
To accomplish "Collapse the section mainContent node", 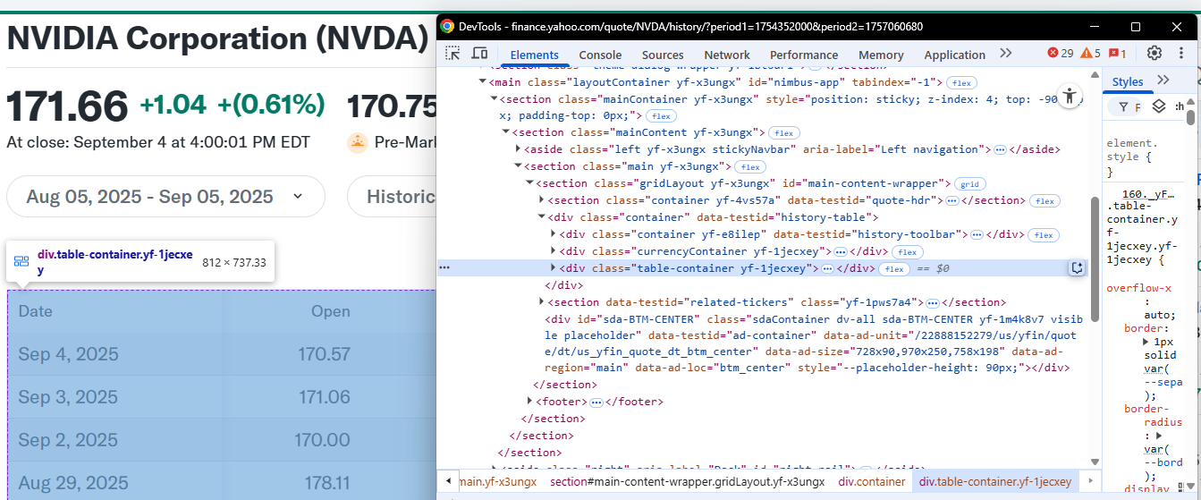I will point(506,132).
